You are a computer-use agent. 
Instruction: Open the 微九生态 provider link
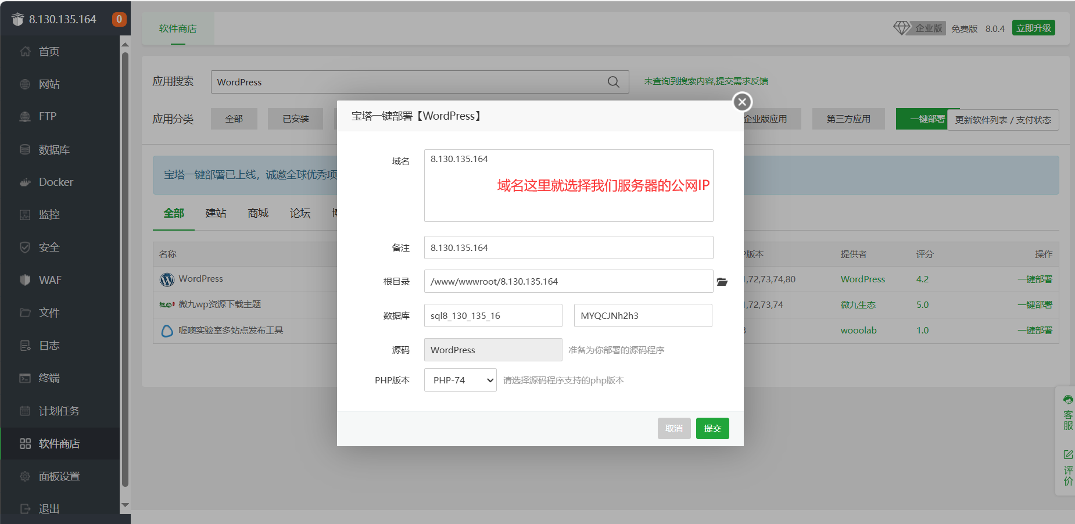click(x=858, y=305)
